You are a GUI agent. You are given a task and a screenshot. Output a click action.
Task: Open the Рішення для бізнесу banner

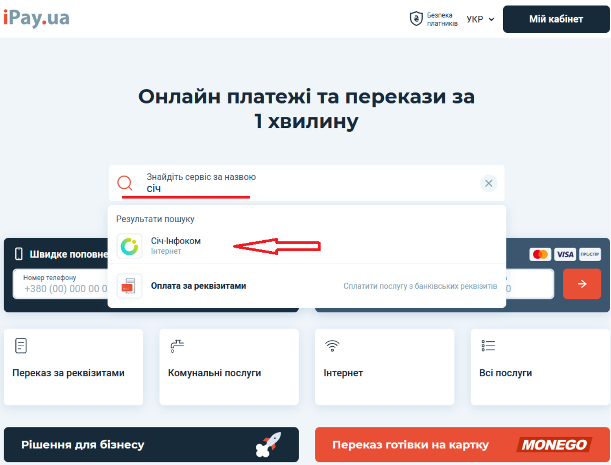click(x=151, y=444)
